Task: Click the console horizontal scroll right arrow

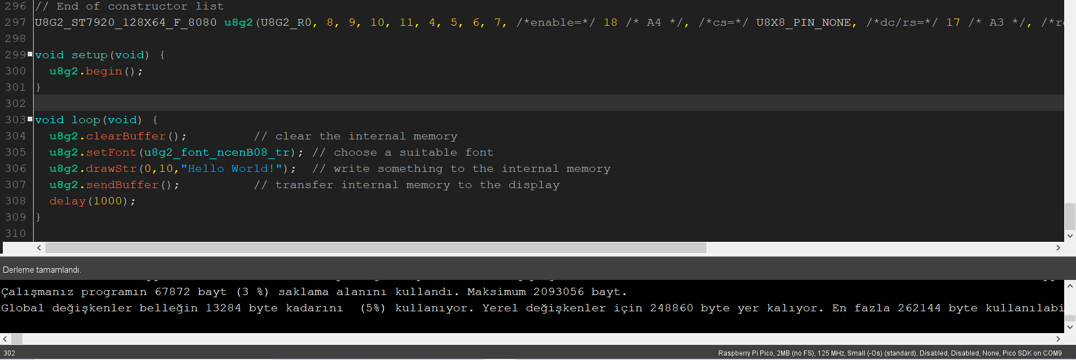Action: click(1058, 339)
